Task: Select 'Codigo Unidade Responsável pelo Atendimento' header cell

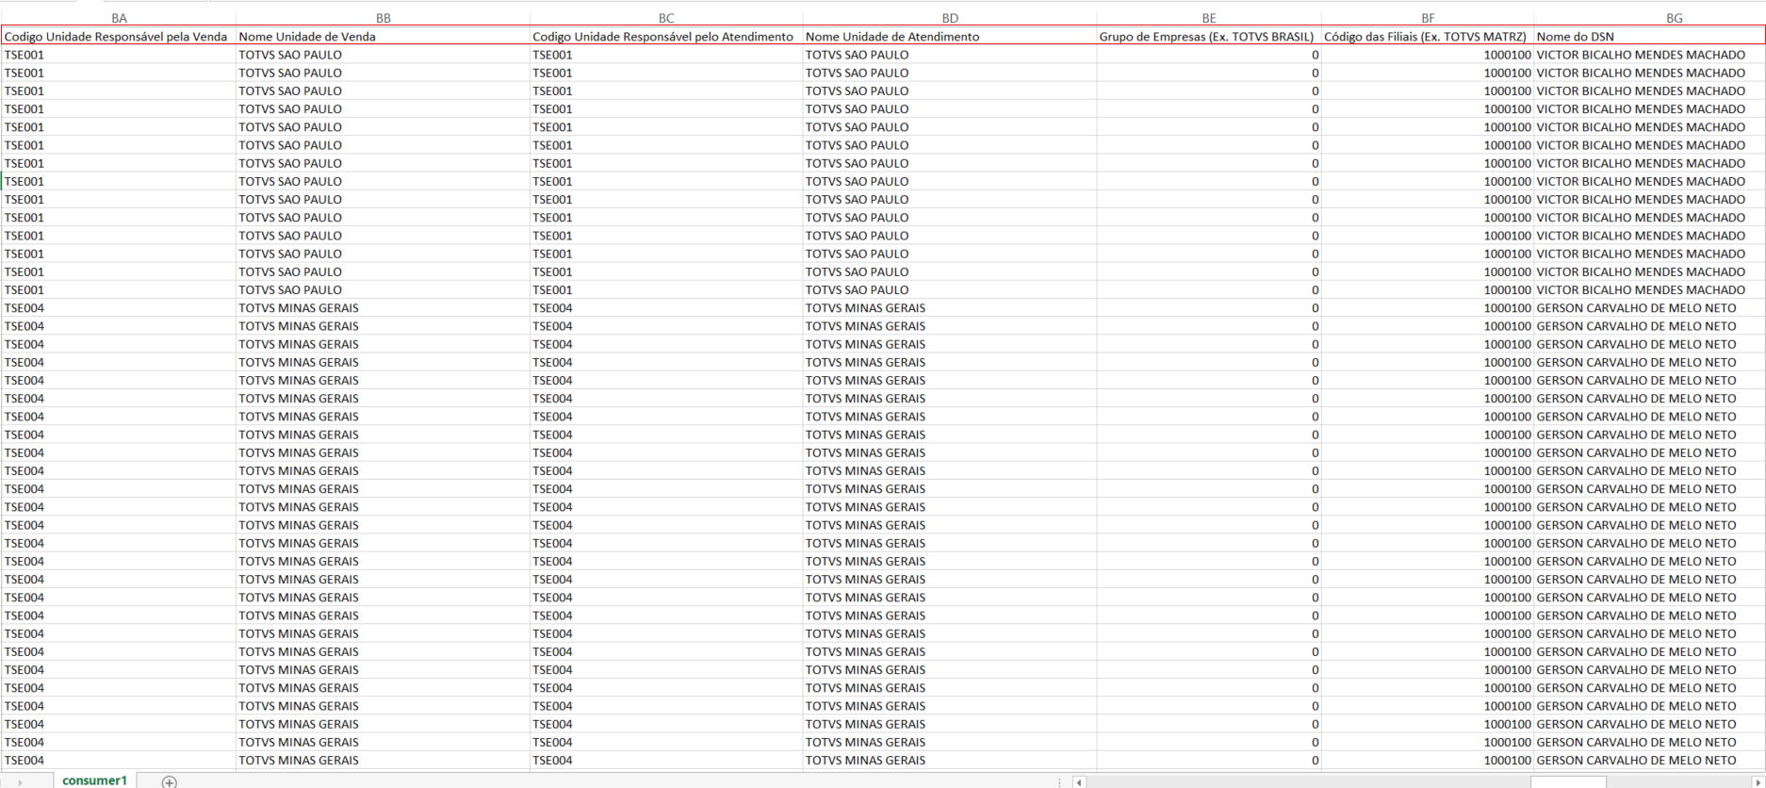Action: (666, 37)
